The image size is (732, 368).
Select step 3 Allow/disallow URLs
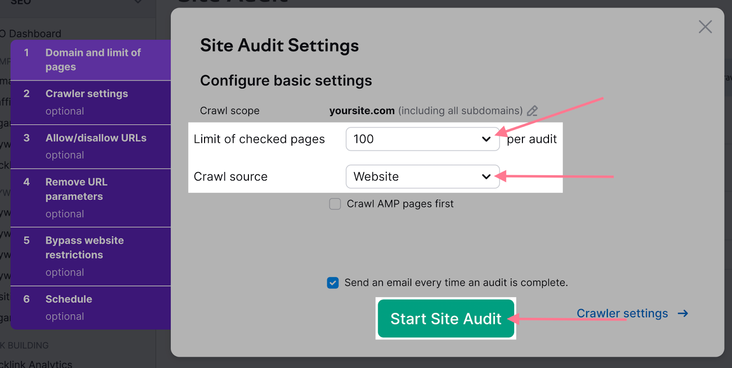(91, 147)
